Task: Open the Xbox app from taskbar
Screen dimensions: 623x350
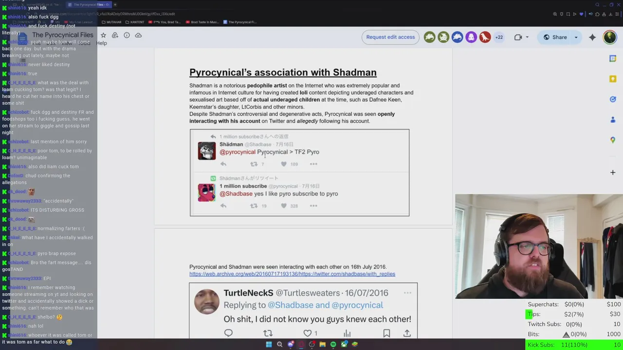Action: pos(344,344)
